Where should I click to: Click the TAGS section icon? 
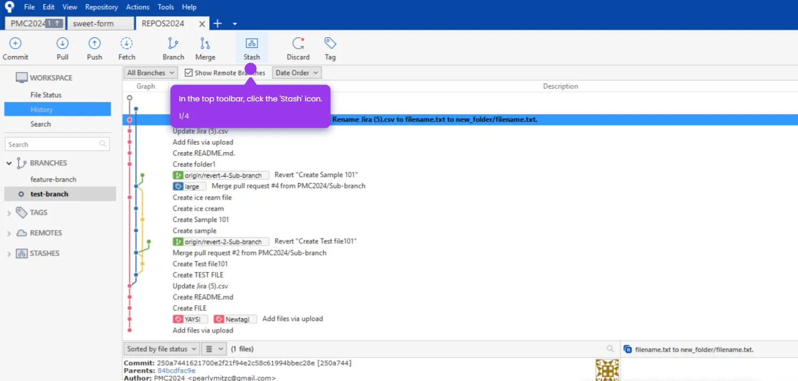(21, 212)
